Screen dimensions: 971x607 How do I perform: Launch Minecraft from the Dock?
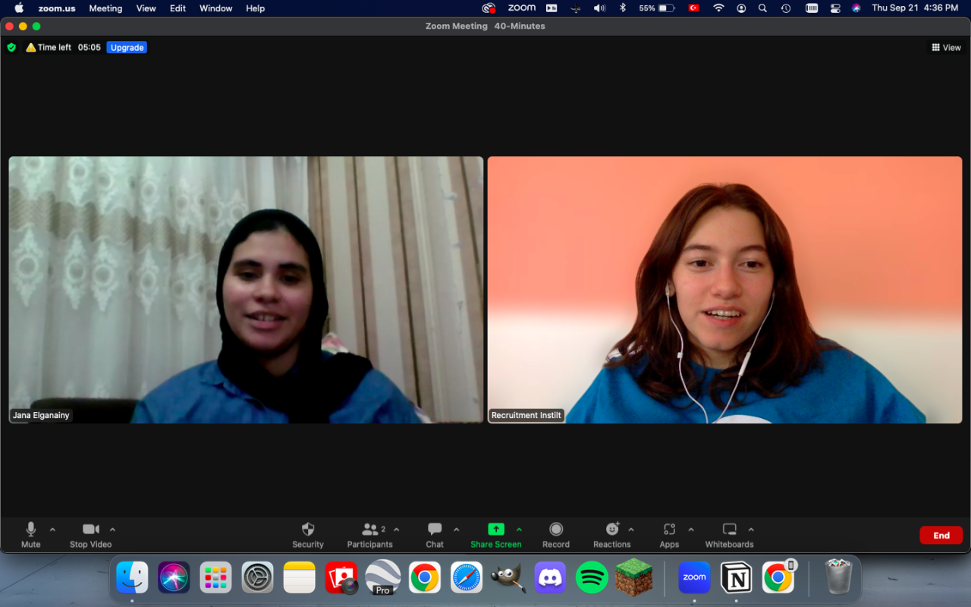[634, 578]
